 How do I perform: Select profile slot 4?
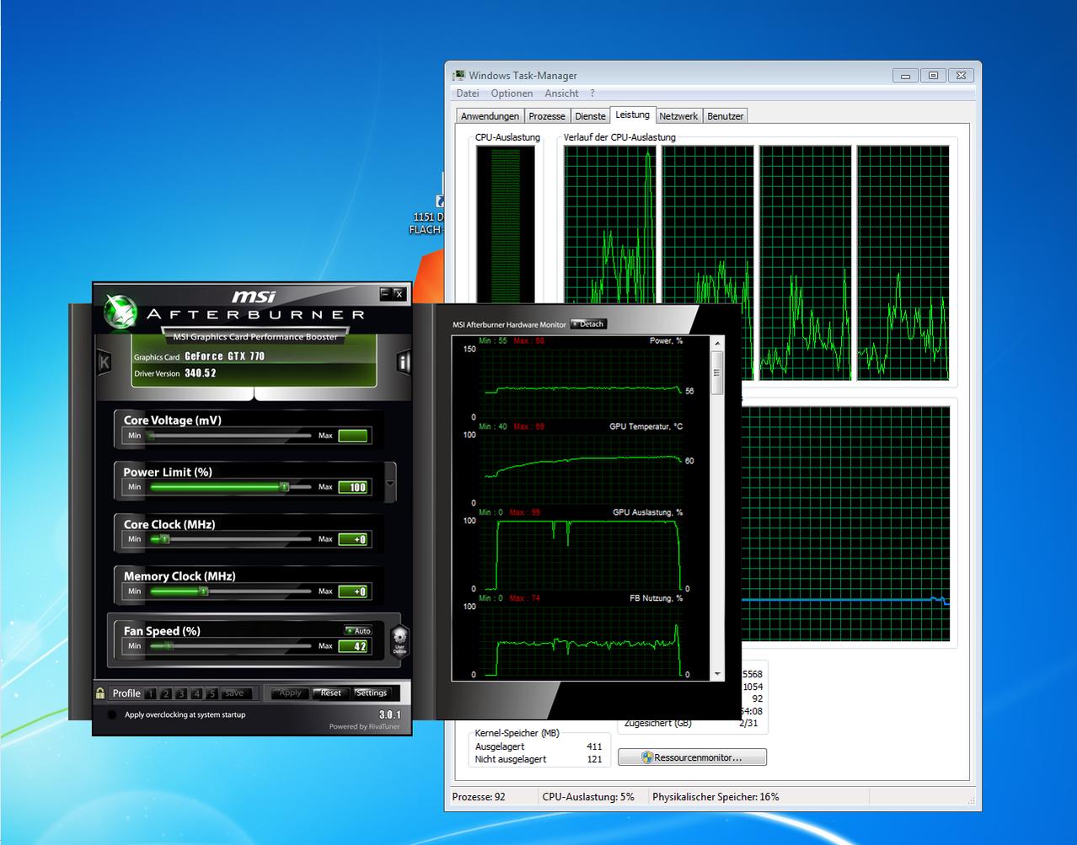pos(196,693)
